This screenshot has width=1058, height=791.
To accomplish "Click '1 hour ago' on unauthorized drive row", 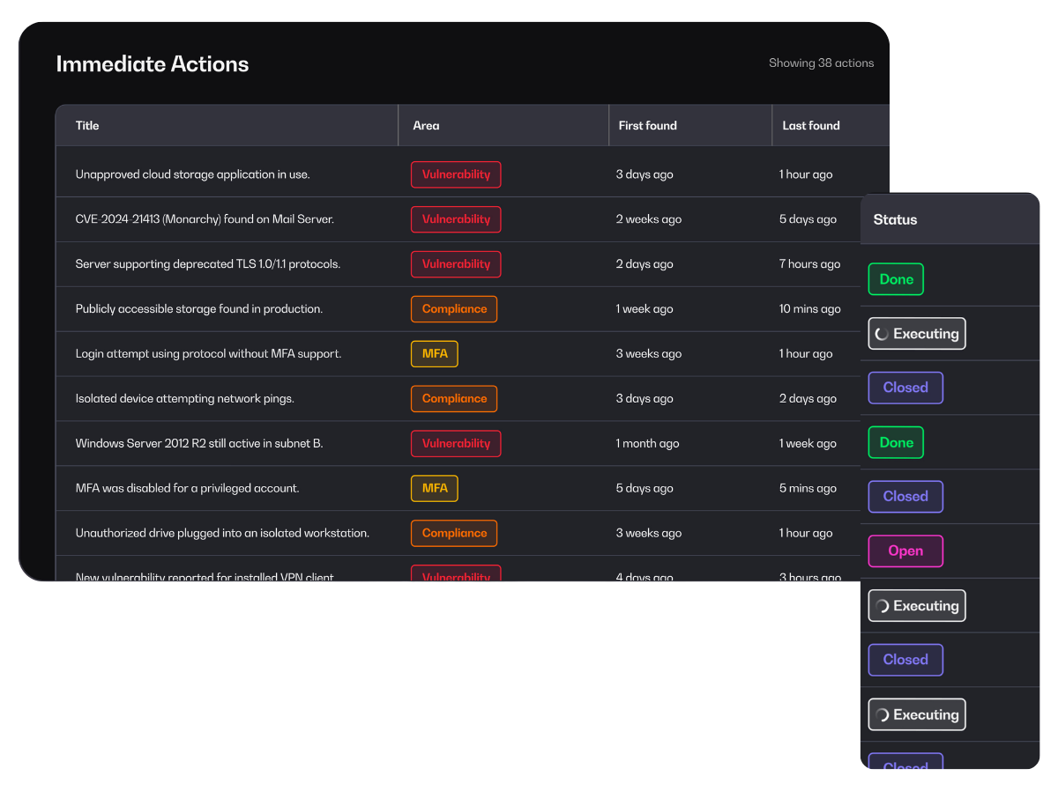I will click(806, 533).
